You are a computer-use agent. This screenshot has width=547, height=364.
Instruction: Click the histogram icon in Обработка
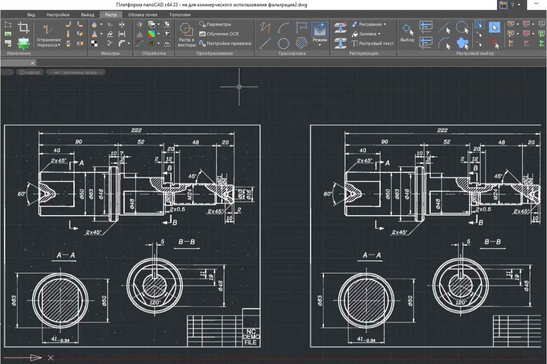(140, 34)
